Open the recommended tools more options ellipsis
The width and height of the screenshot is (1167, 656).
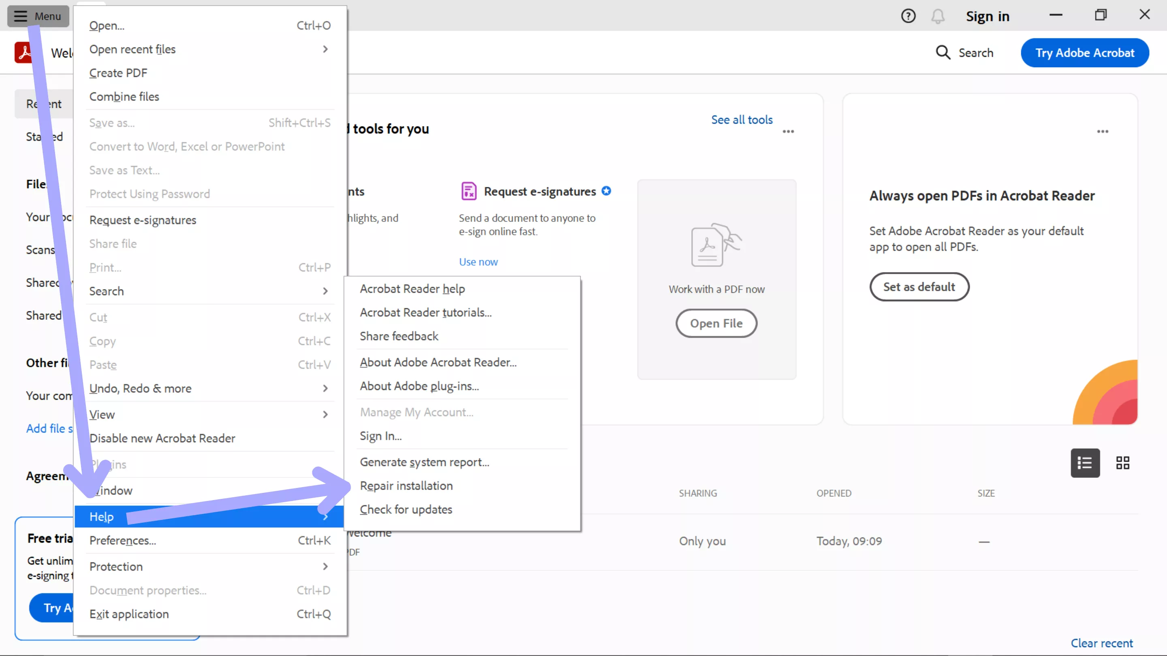[788, 131]
